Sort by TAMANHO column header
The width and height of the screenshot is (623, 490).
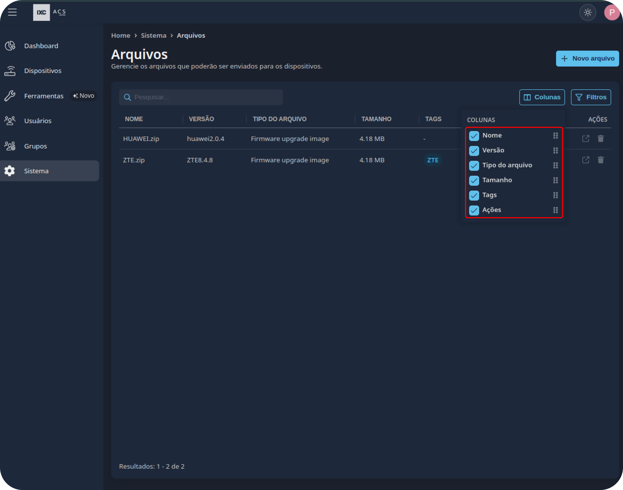click(x=376, y=119)
